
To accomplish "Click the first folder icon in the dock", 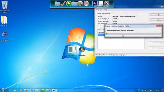I will [57, 4].
